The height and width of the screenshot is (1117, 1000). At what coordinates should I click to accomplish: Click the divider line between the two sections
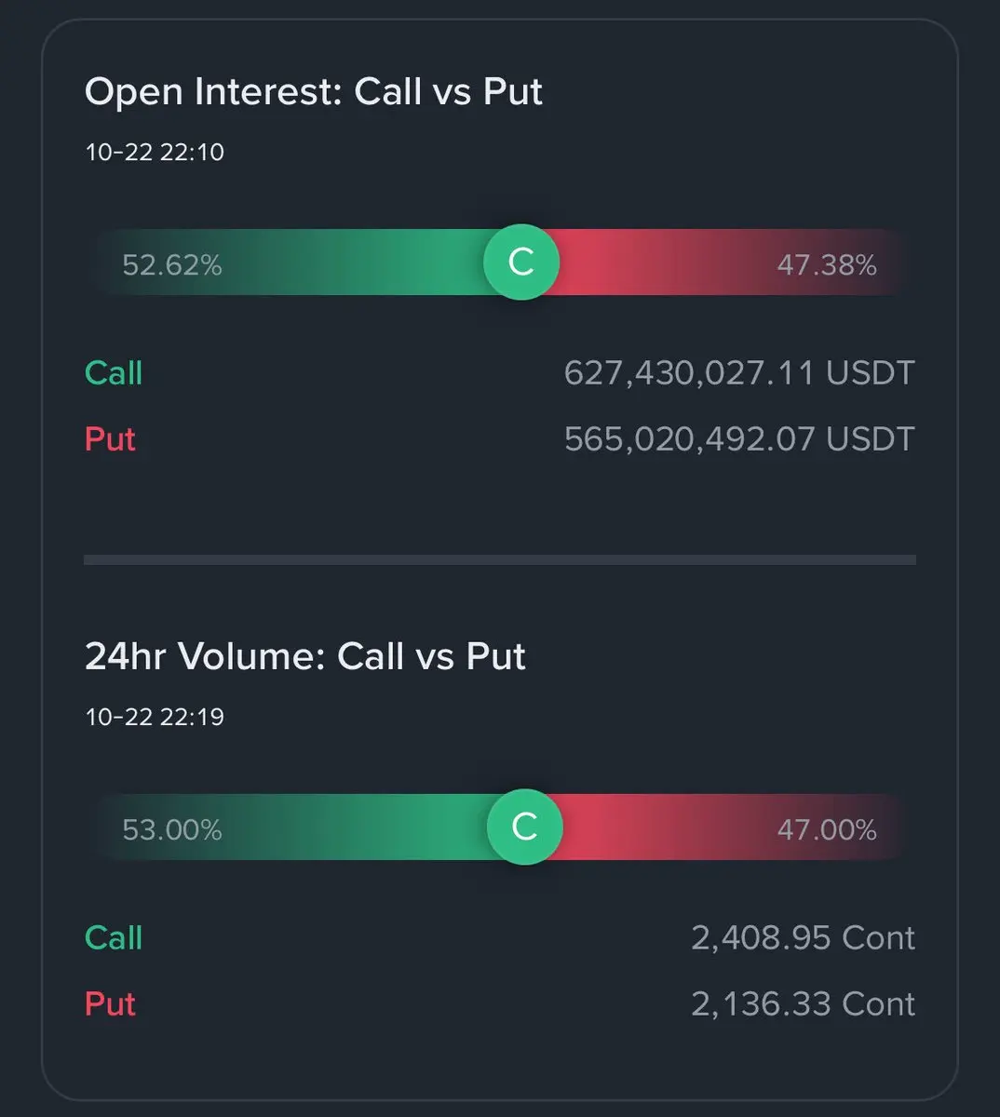[500, 560]
